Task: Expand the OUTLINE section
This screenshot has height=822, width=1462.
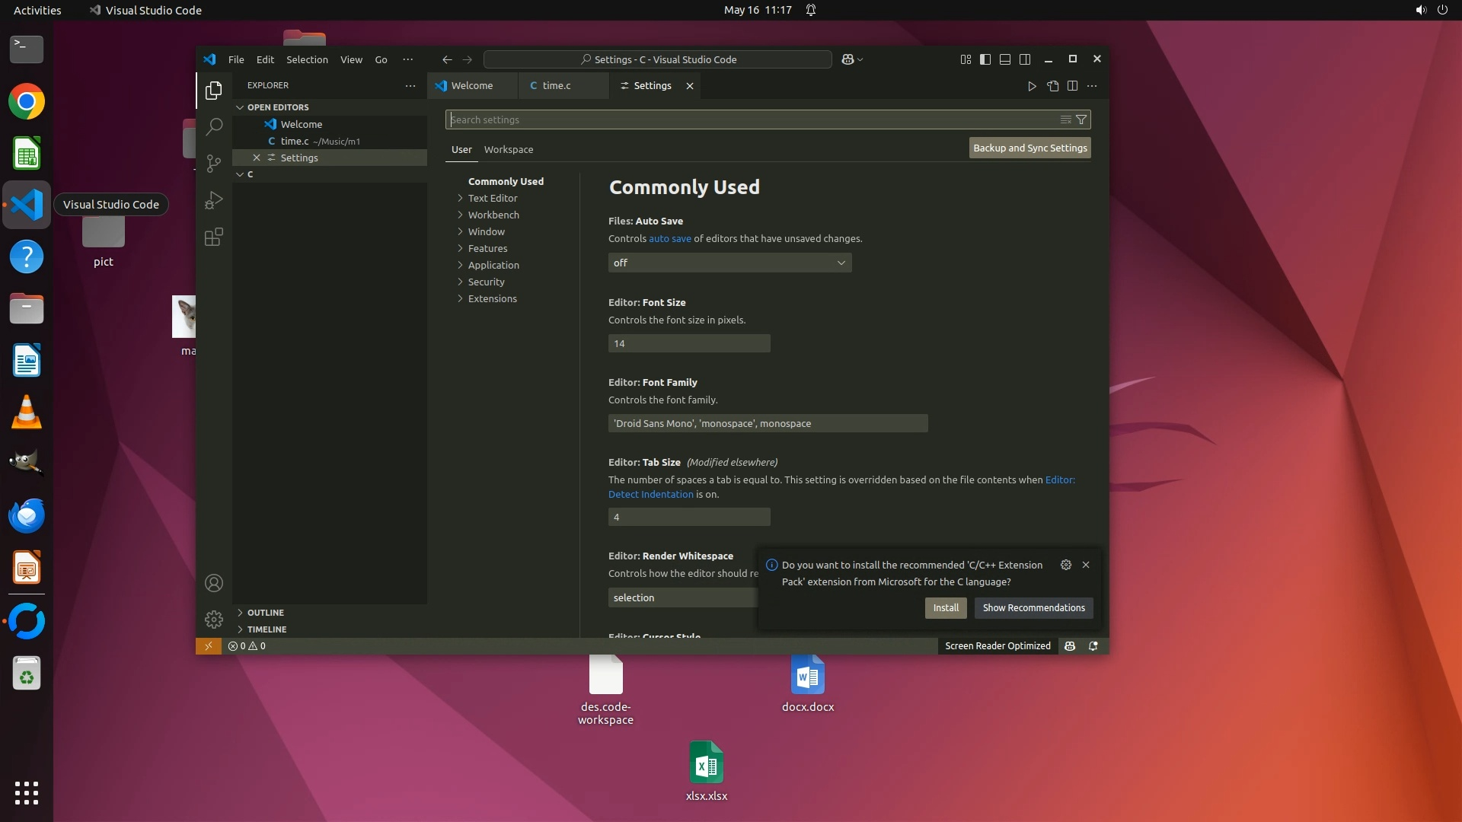Action: point(265,613)
